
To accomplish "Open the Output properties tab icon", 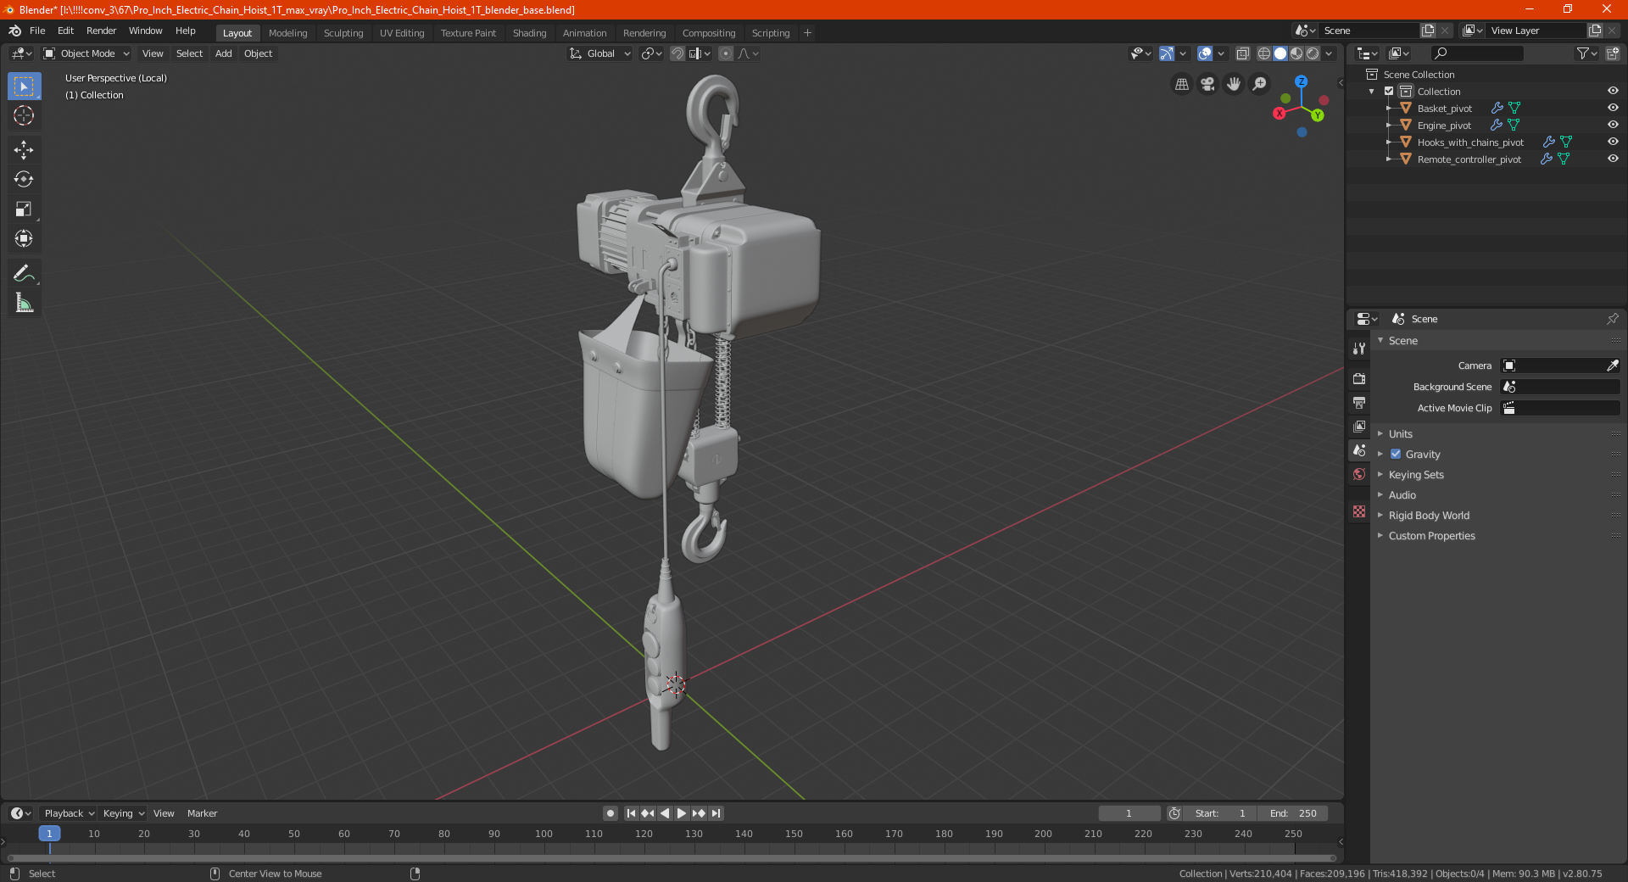I will tap(1359, 403).
